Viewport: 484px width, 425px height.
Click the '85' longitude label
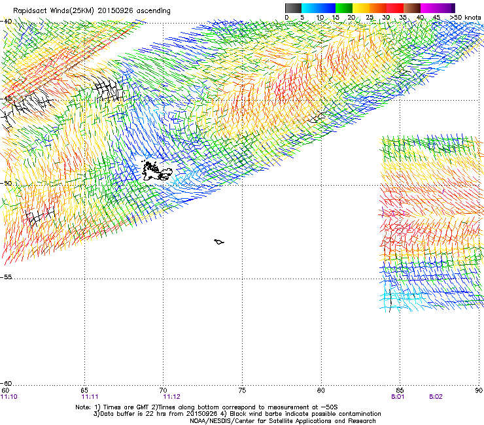click(x=400, y=390)
